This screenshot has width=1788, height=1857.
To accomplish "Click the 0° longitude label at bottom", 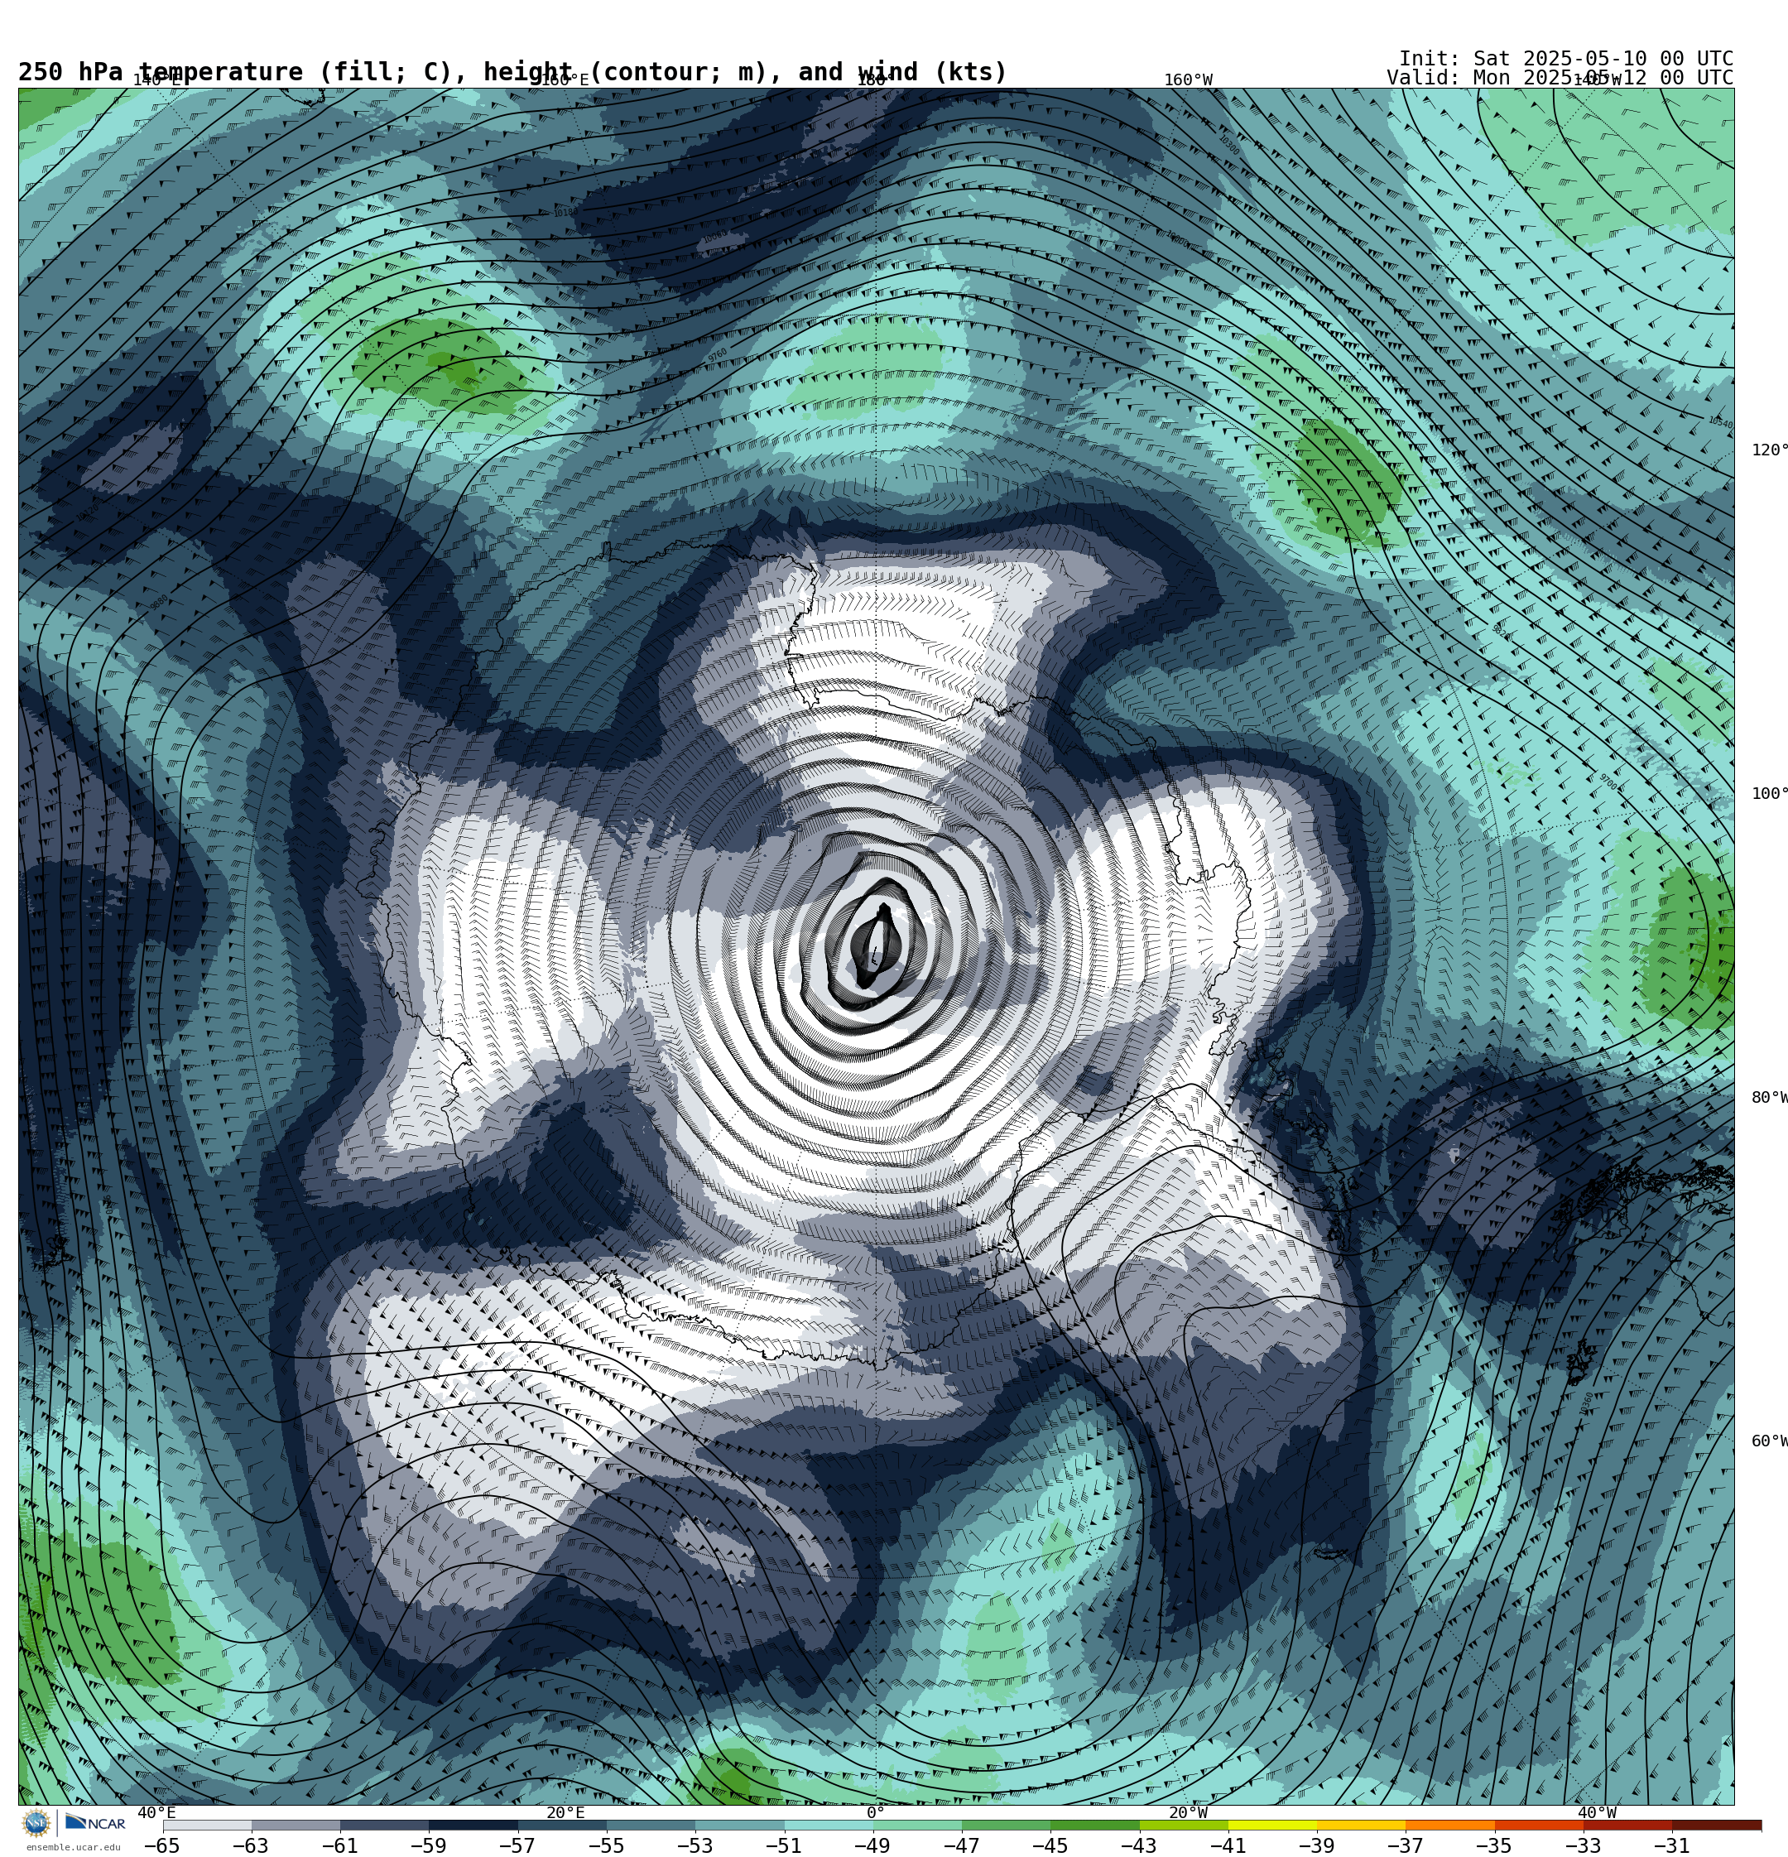I will (x=876, y=1813).
